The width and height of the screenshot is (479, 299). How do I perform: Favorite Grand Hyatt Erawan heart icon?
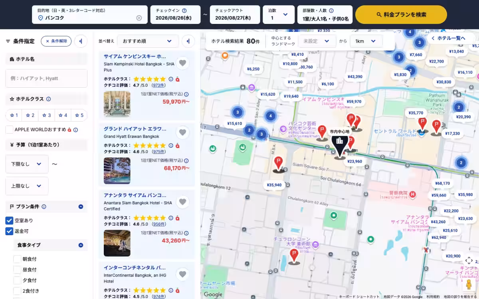183,132
